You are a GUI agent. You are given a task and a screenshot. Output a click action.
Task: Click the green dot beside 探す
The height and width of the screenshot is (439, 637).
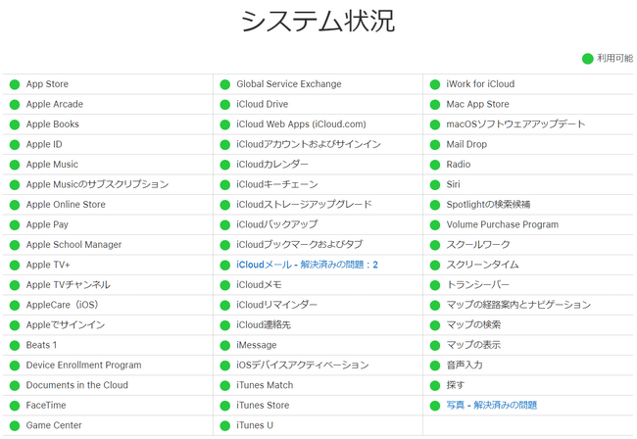pos(435,385)
